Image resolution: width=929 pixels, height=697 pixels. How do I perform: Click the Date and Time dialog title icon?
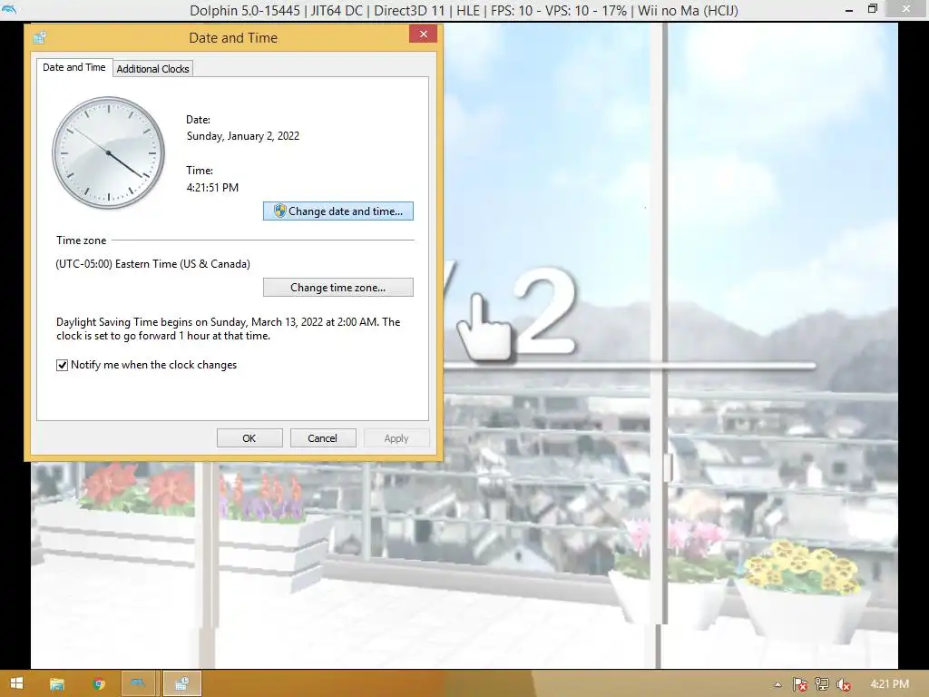coord(40,37)
